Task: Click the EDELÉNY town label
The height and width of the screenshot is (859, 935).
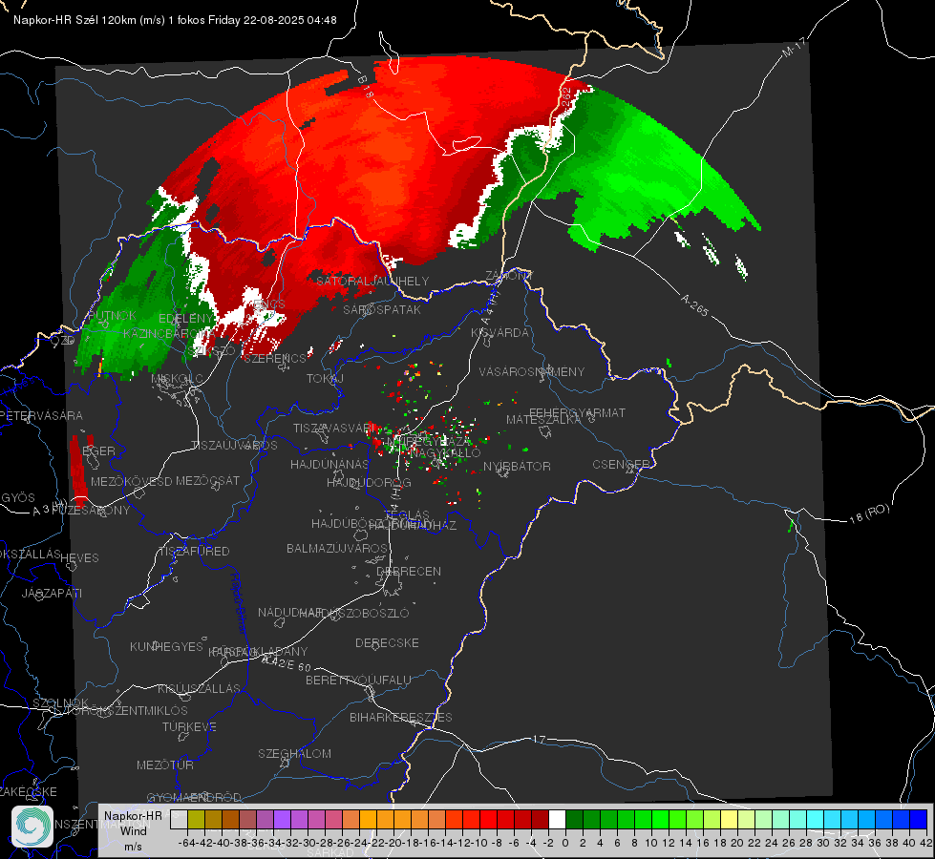Action: (185, 319)
